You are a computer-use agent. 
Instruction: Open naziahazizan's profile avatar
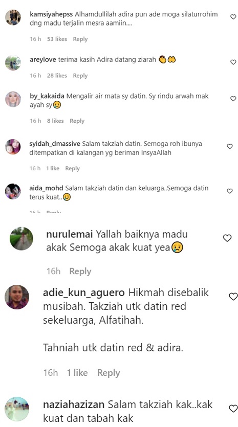[17, 409]
